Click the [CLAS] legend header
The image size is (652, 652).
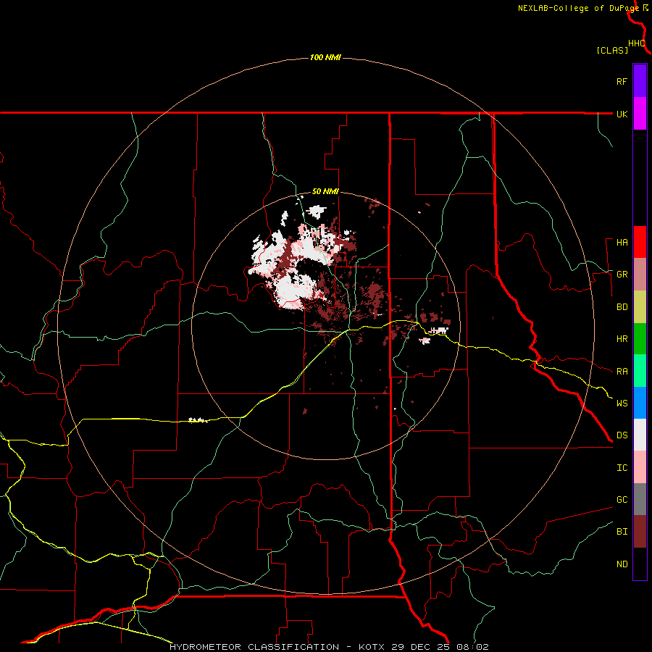[612, 50]
